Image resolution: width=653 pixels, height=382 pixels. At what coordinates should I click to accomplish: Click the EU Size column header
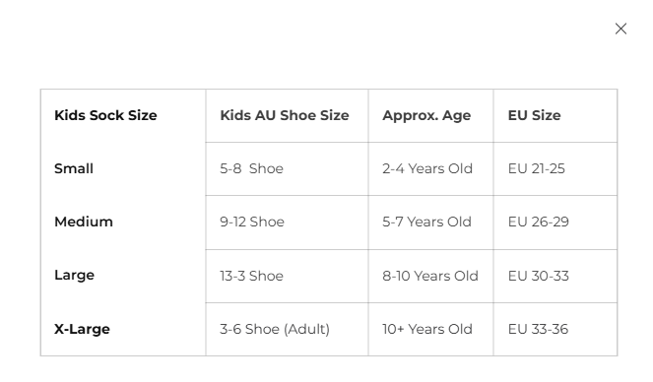(534, 115)
